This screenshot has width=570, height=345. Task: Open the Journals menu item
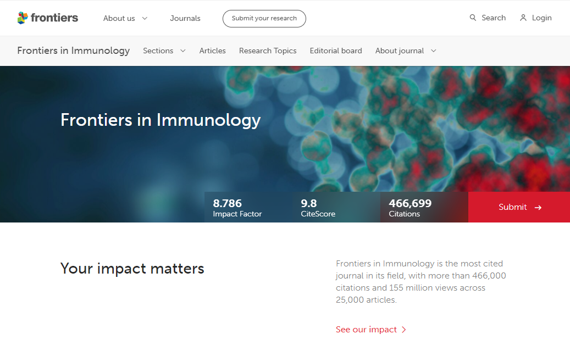pos(185,18)
